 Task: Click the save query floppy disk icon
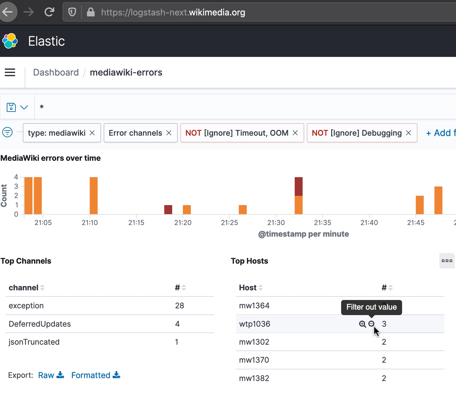(x=11, y=106)
